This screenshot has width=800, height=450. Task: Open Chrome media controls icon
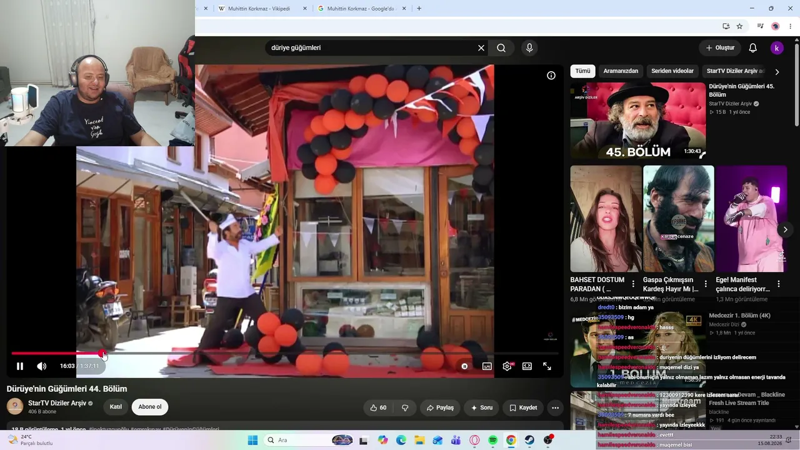coord(760,26)
